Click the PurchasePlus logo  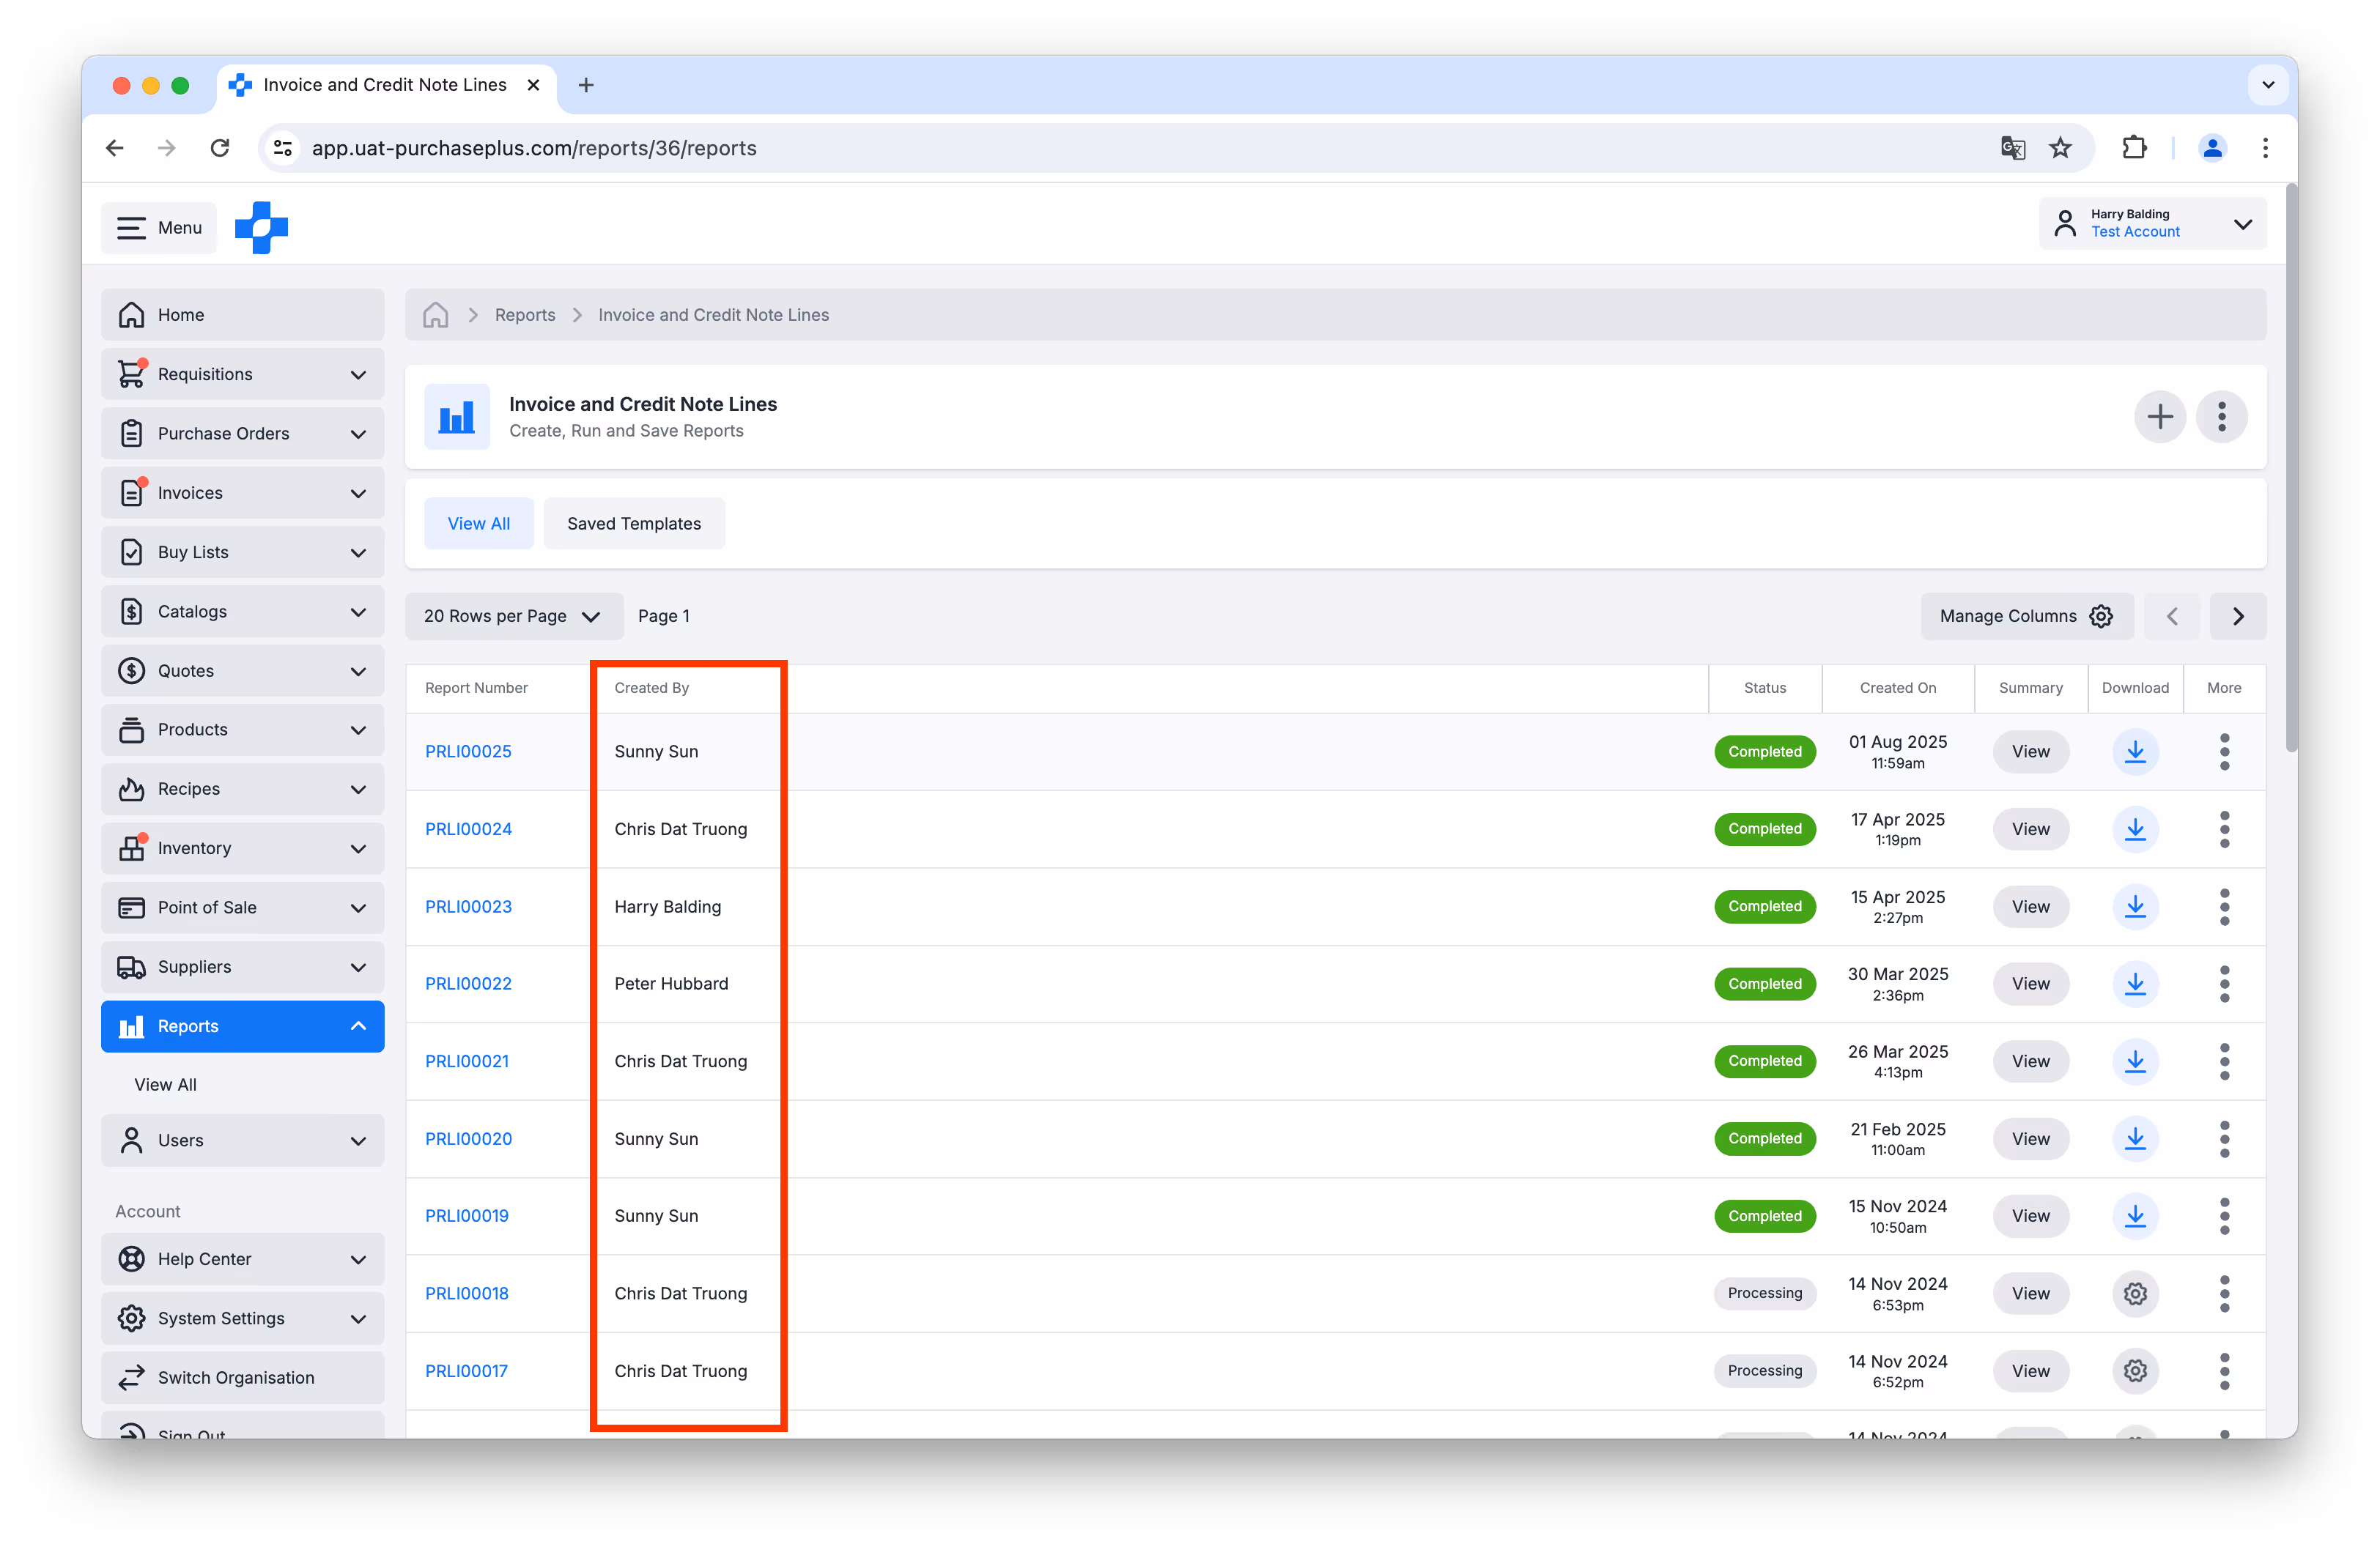point(261,227)
